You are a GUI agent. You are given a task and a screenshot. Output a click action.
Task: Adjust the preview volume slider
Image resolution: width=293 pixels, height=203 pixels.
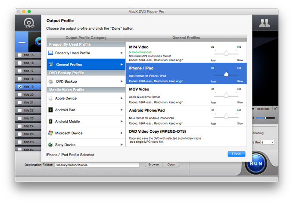[265, 118]
